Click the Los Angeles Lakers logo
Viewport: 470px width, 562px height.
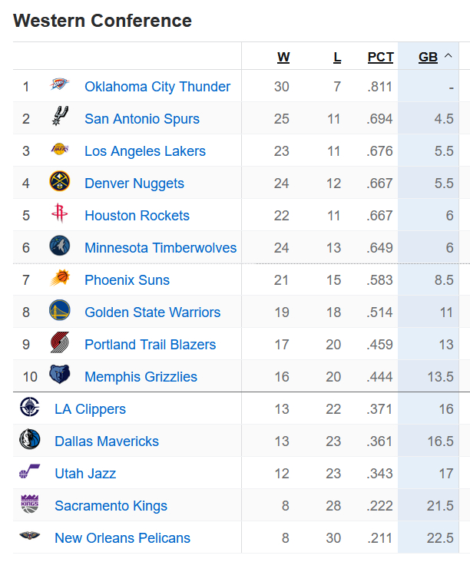[x=60, y=150]
